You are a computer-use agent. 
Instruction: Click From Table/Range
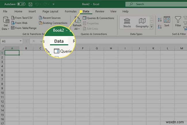click(x=24, y=28)
